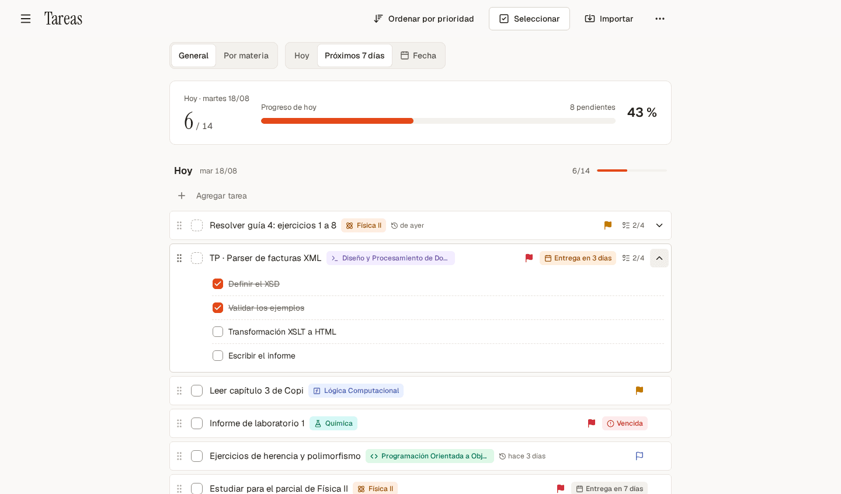Click the drag handle of Leer capítulo 3
Screen dimensions: 841x494
[x=179, y=391]
